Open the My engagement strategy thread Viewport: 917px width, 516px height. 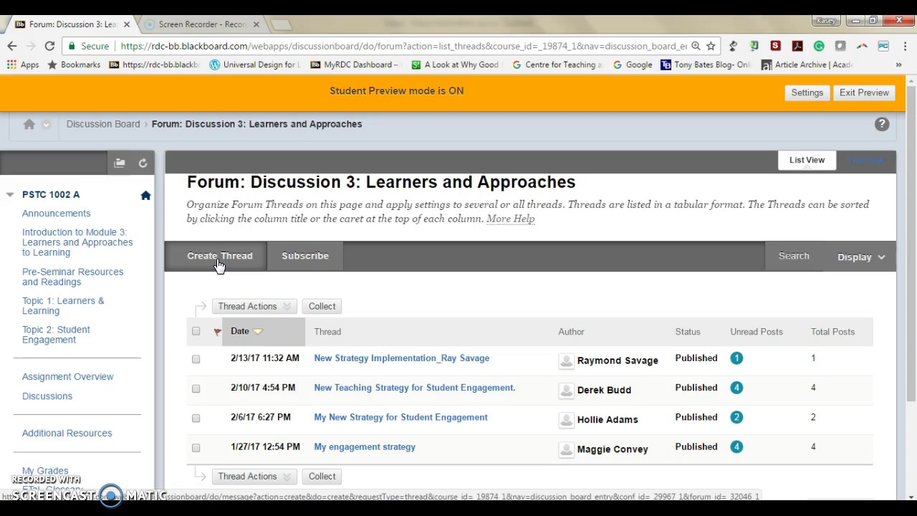365,447
